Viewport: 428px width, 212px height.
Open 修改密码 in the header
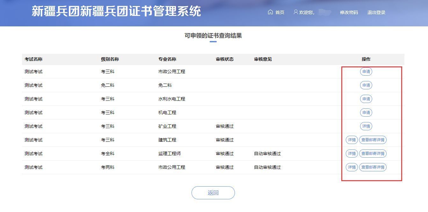coord(349,12)
